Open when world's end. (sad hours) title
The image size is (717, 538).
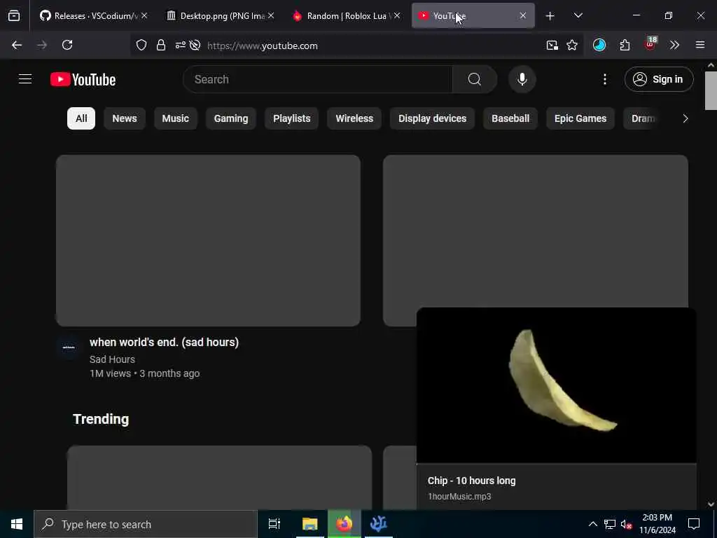point(164,342)
